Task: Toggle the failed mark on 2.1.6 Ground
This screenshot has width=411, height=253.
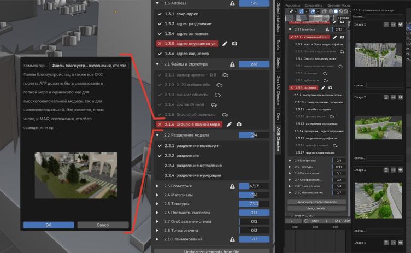Action: point(160,125)
